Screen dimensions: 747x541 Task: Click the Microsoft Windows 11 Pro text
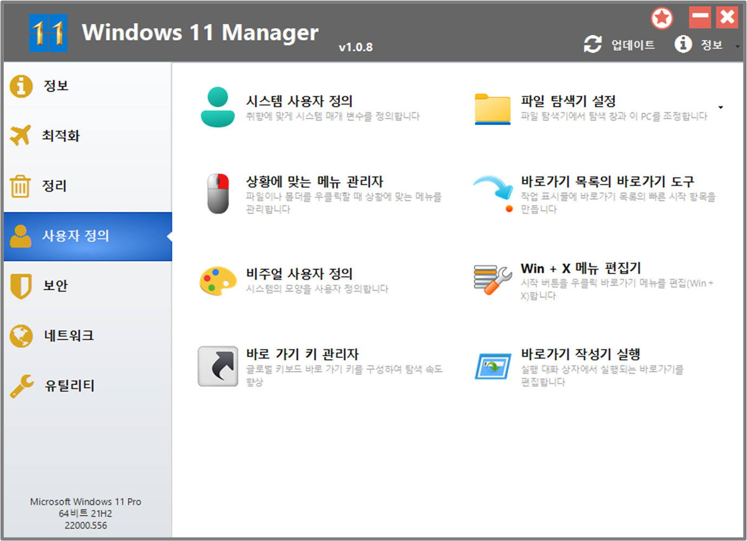click(86, 502)
